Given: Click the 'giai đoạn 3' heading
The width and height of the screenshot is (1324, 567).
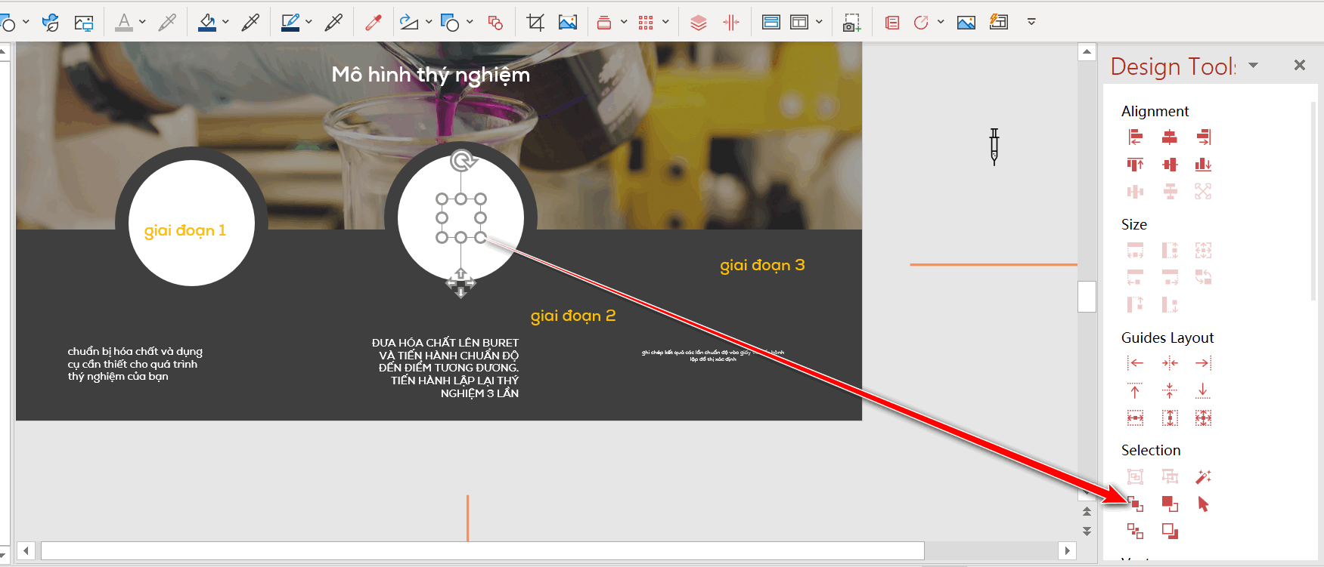Looking at the screenshot, I should 762,265.
